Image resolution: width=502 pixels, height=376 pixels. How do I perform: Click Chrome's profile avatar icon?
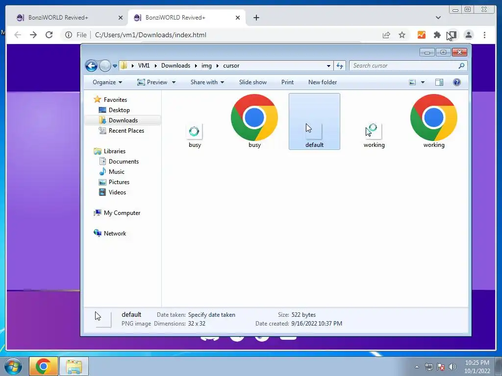coord(469,35)
